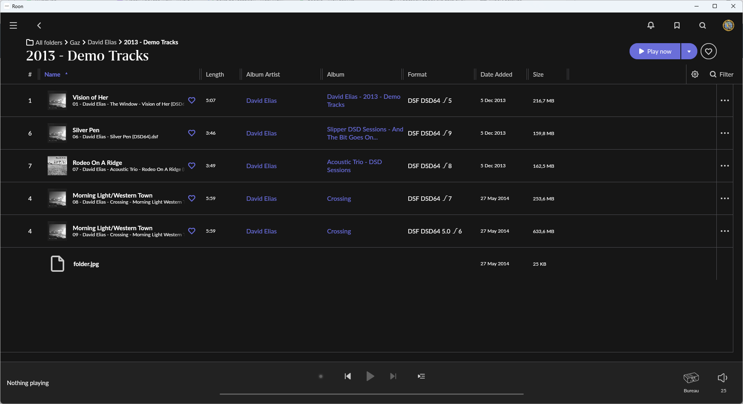
Task: Select folder.jpg file name
Action: (x=86, y=264)
